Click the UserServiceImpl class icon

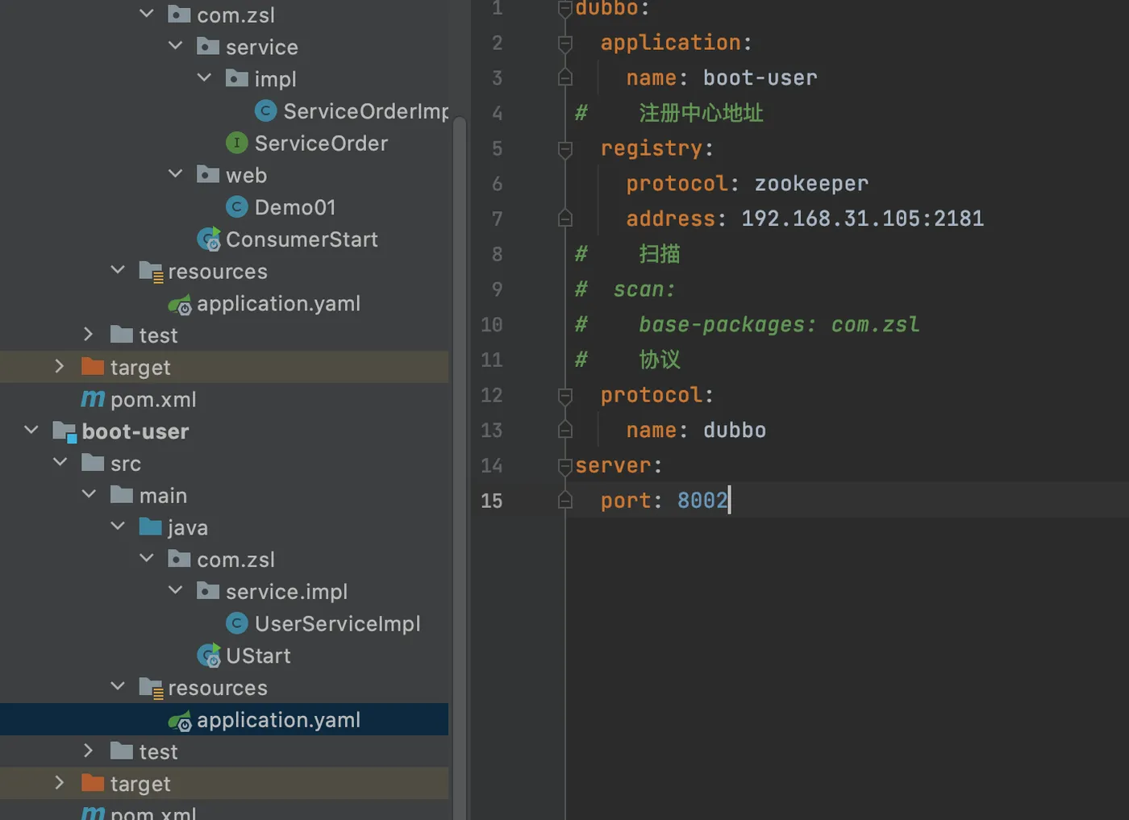[x=236, y=623]
